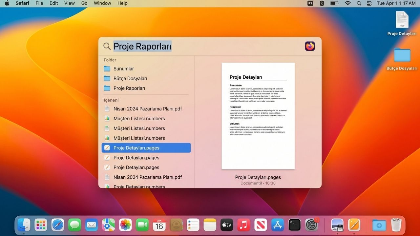Click Proje Detayları.pages caption under the preview
420x236 pixels.
coord(258,177)
